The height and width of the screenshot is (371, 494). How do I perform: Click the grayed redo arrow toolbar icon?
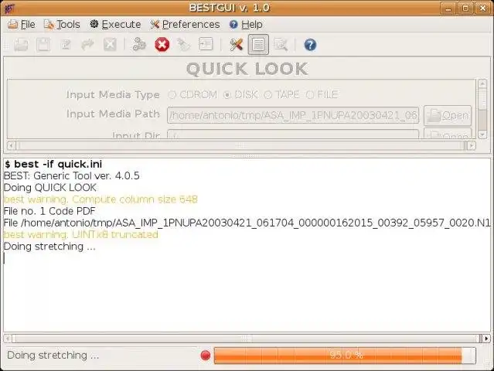click(87, 45)
